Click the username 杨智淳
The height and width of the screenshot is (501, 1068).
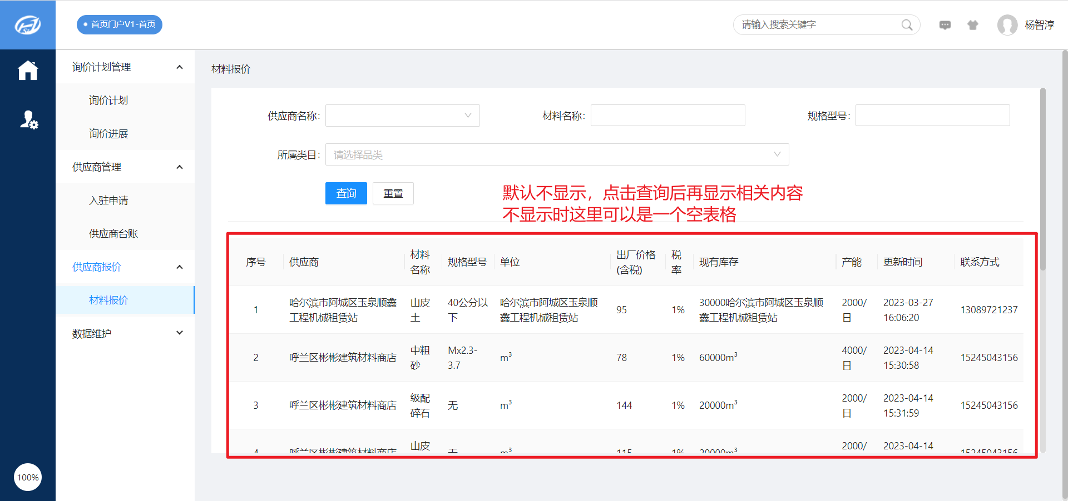(1040, 25)
